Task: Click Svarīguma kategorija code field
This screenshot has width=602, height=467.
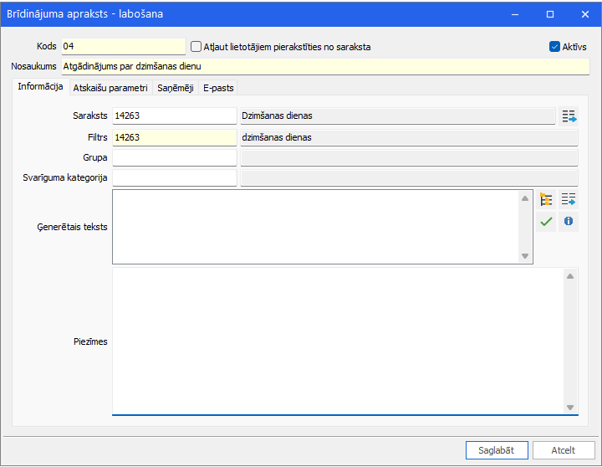Action: 174,178
